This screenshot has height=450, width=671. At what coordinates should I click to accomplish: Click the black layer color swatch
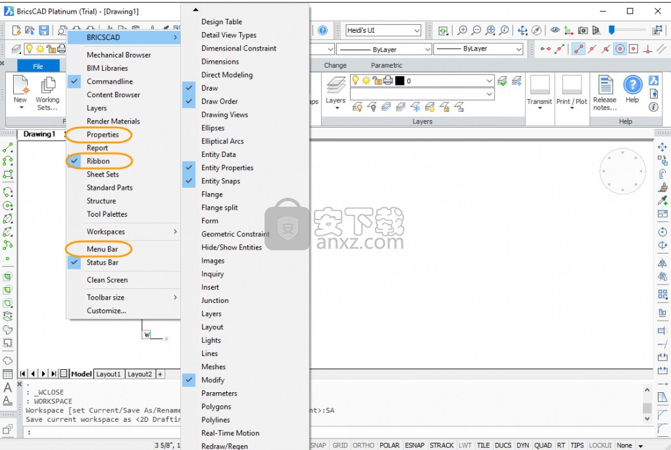click(x=400, y=81)
